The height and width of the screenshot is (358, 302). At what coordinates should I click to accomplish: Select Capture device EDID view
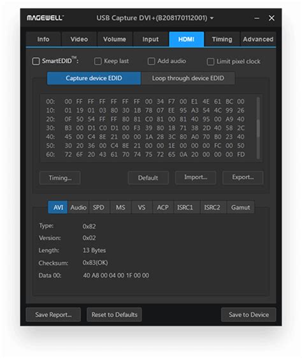tap(94, 78)
